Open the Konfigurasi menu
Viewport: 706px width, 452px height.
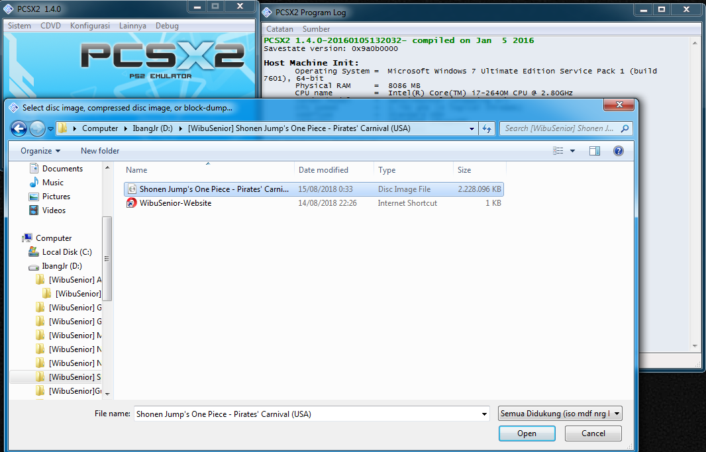[x=89, y=25]
